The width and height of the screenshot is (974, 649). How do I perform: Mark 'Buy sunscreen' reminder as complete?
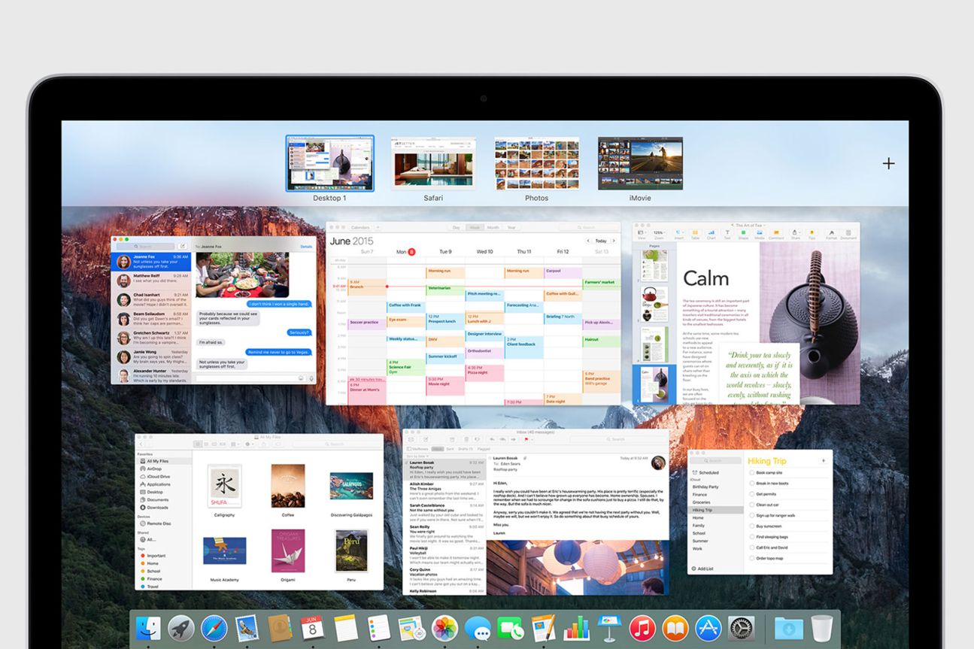point(751,526)
